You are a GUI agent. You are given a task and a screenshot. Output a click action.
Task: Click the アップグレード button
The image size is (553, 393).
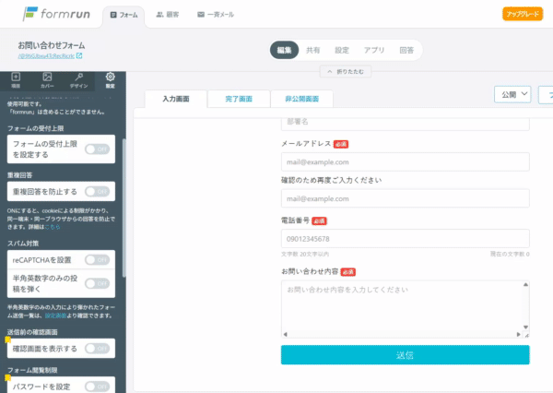(522, 14)
